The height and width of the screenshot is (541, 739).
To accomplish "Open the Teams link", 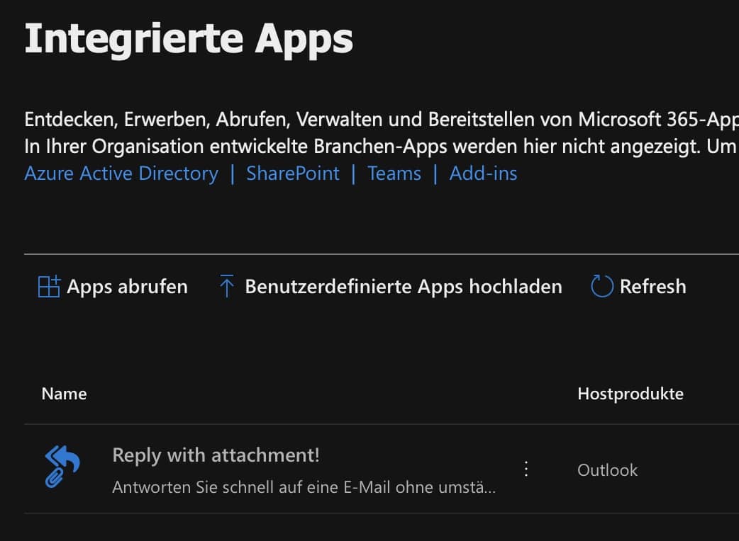I will 394,173.
